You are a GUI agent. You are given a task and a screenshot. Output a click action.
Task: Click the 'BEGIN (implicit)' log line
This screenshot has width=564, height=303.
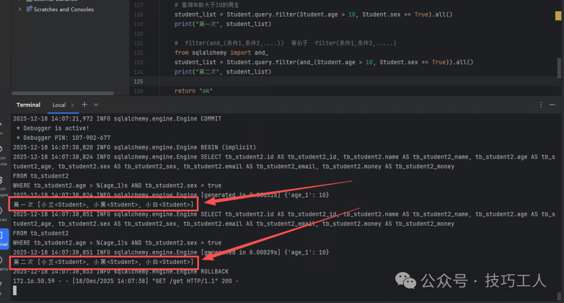point(135,147)
